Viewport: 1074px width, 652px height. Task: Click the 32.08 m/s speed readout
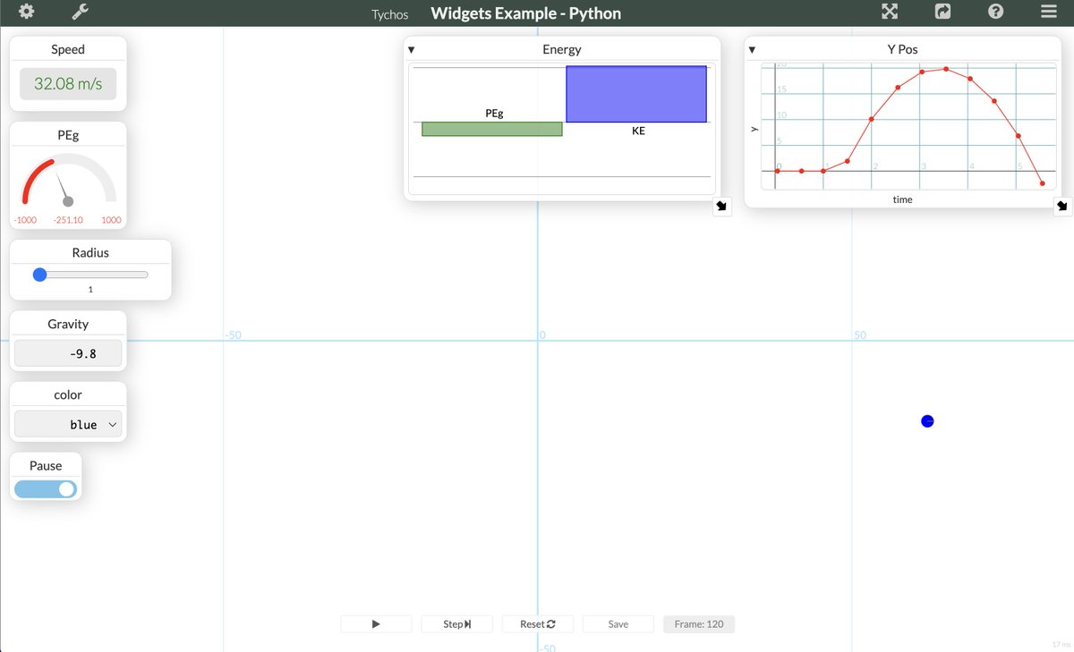(x=68, y=84)
